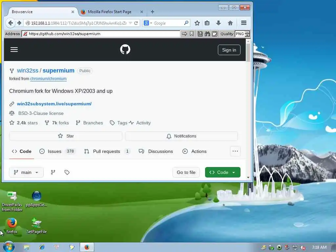Open the win32ss owner link

tap(28, 71)
